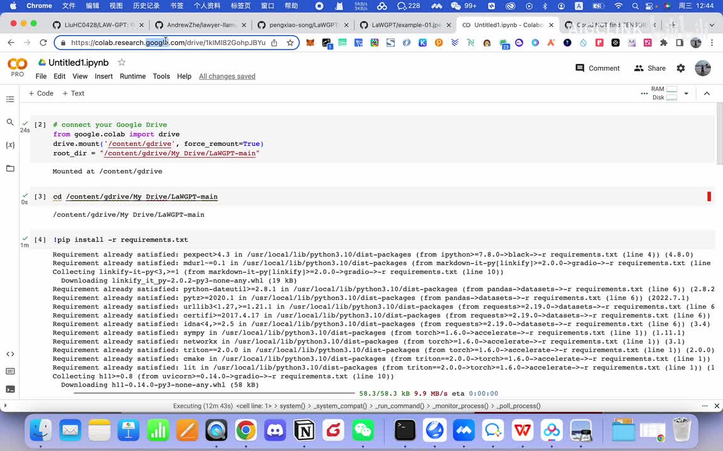
Task: Open the table of contents sidebar icon
Action: point(10,100)
